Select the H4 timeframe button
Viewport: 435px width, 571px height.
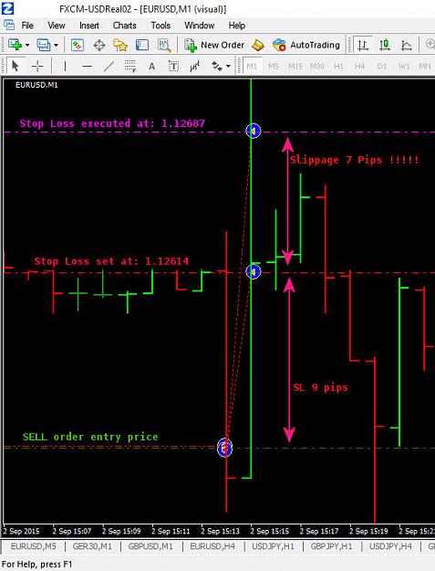tap(360, 67)
